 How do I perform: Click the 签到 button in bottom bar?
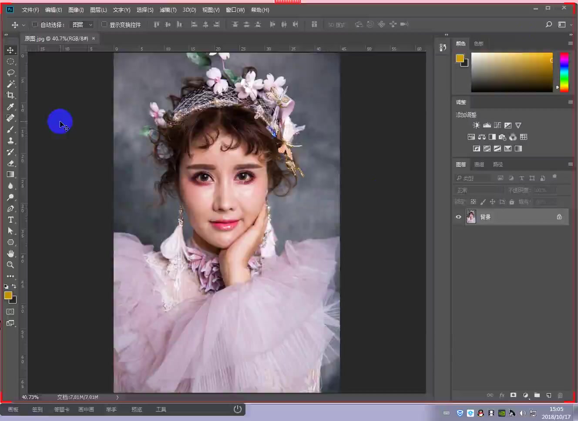(x=37, y=409)
